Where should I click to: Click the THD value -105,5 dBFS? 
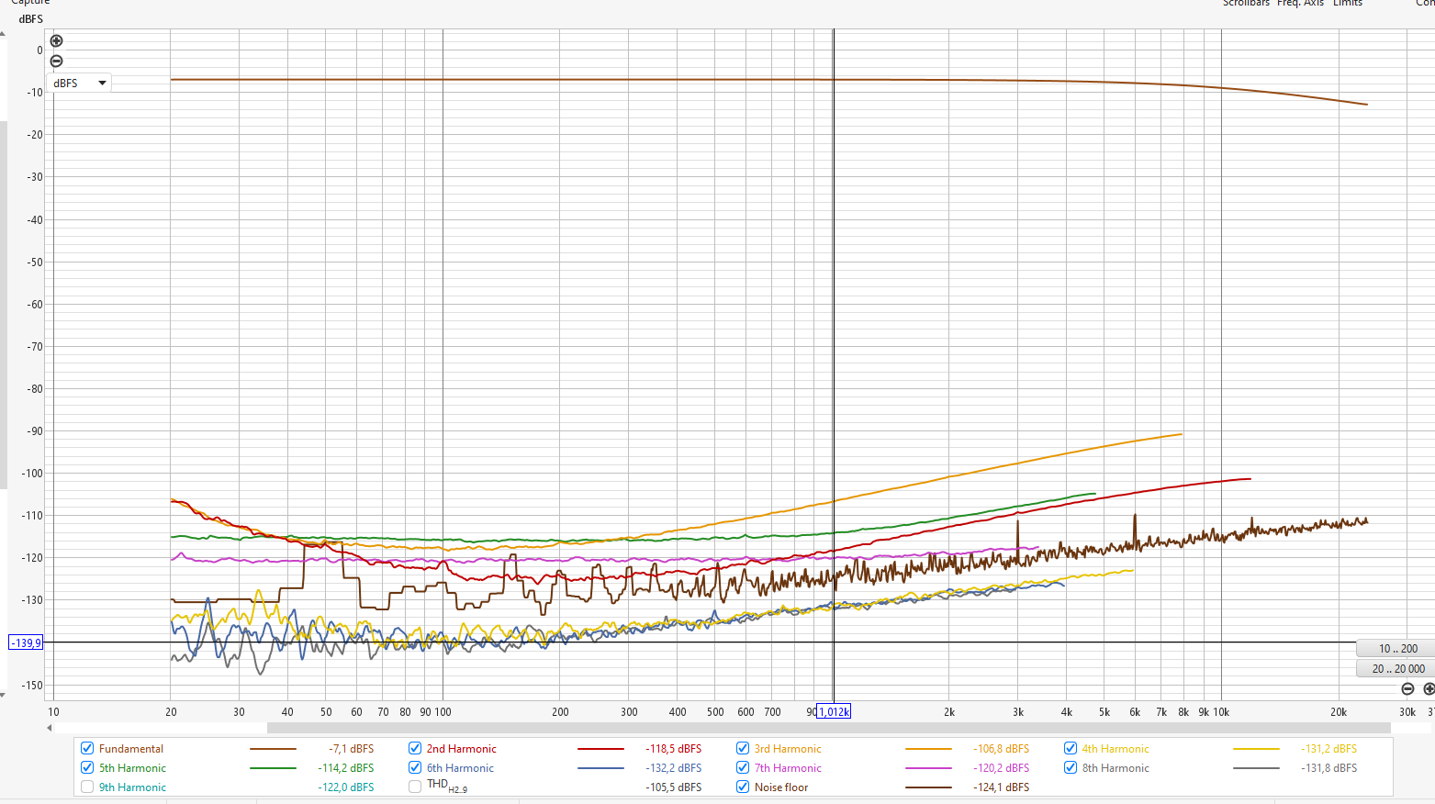click(x=673, y=787)
